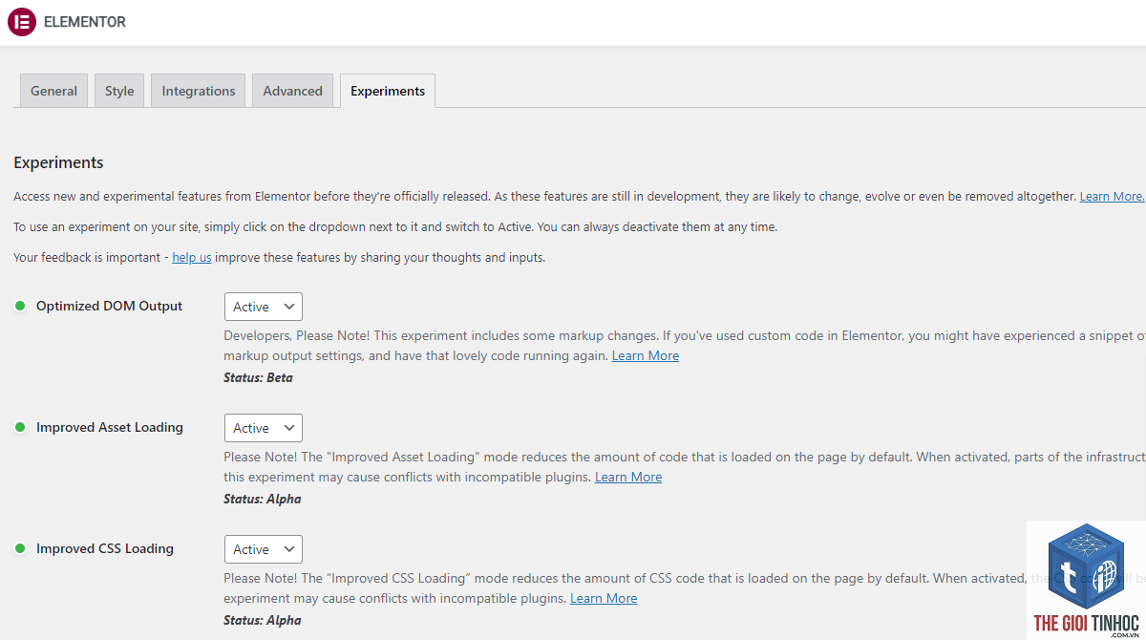This screenshot has height=640, width=1146.
Task: Click green status dot beside Optimized DOM Output
Action: 19,306
